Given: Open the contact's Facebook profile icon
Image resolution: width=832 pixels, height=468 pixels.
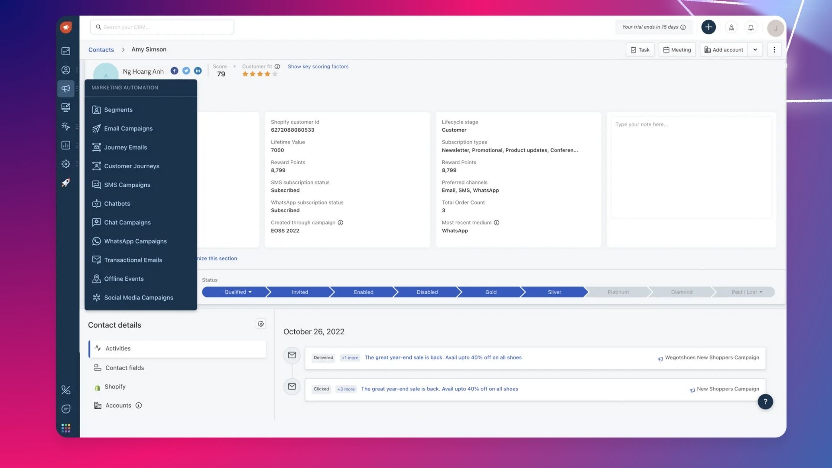Looking at the screenshot, I should [174, 71].
